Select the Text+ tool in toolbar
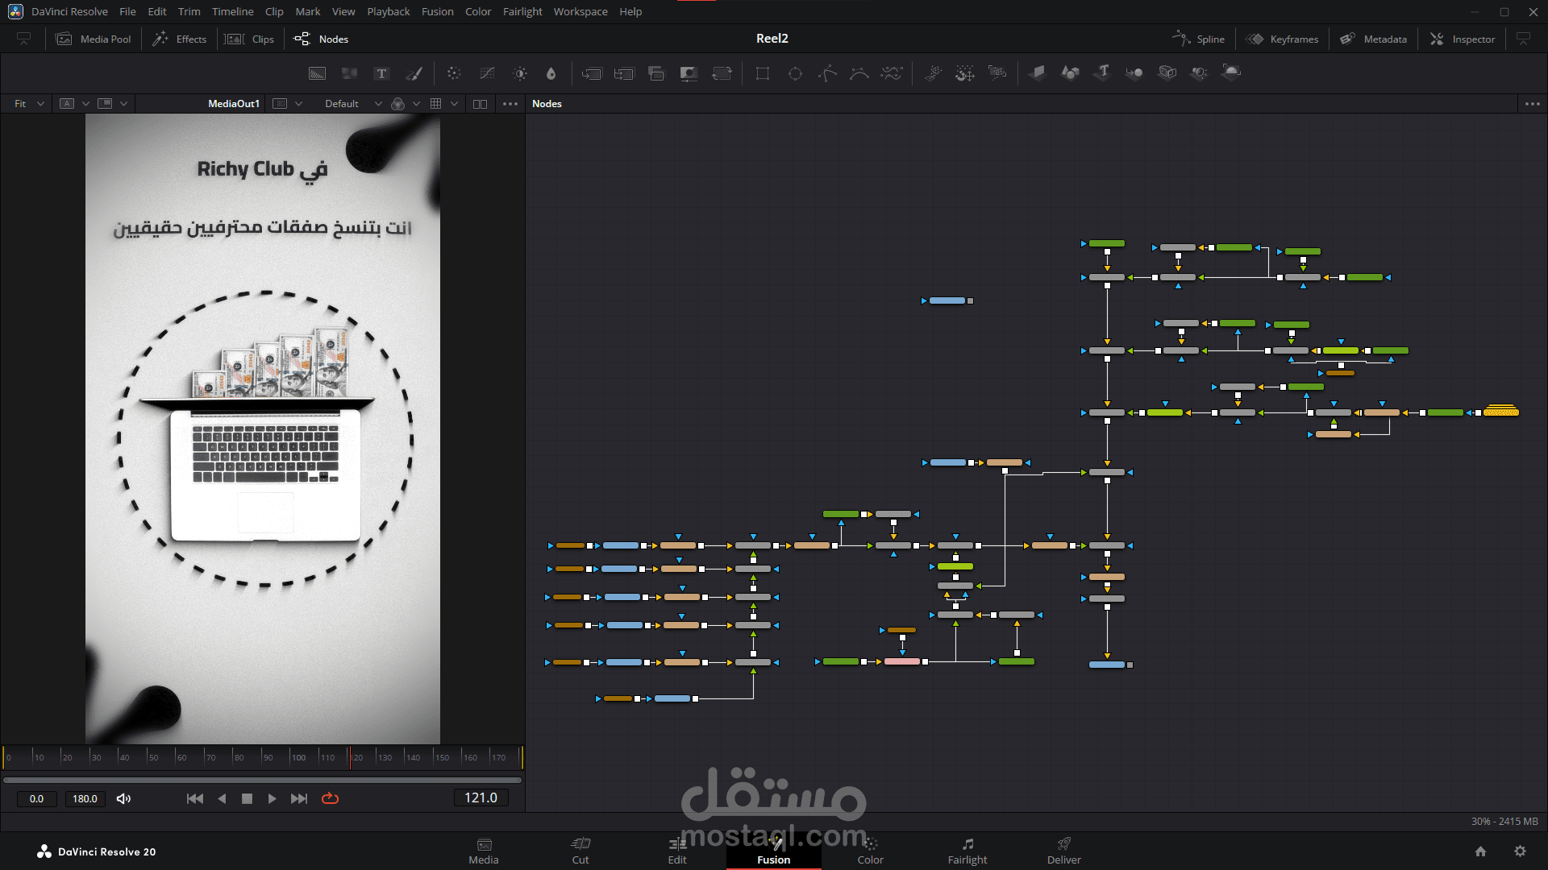The image size is (1548, 870). coord(381,73)
